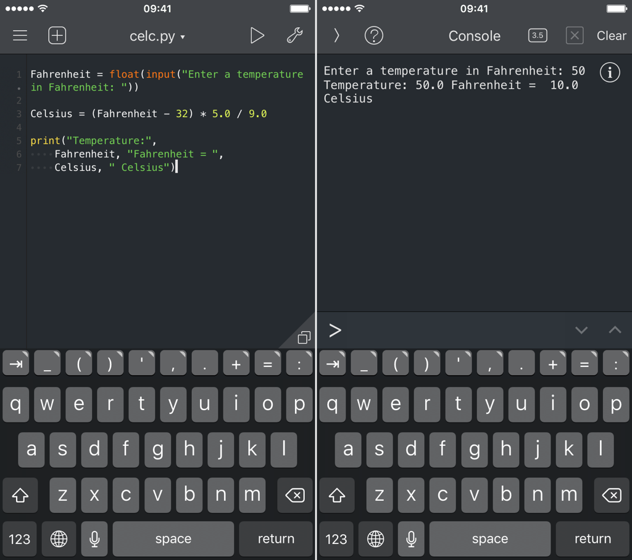The height and width of the screenshot is (560, 632).
Task: Tap the p key on the console keyboard
Action: (616, 404)
